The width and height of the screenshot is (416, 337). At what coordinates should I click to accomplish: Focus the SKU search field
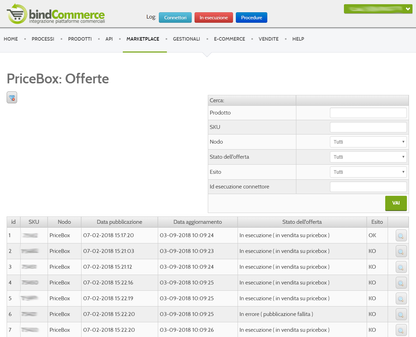tap(368, 127)
